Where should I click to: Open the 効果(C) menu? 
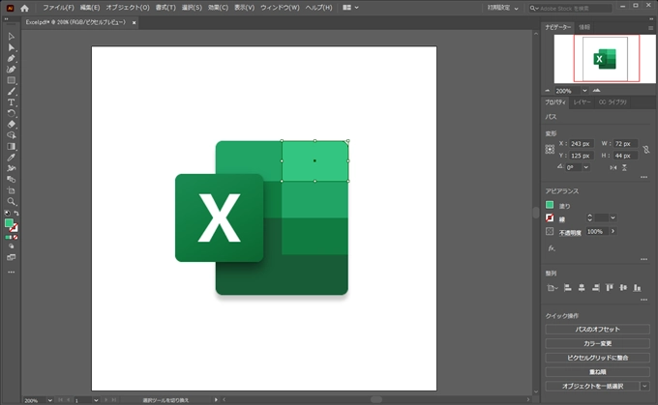coord(218,8)
